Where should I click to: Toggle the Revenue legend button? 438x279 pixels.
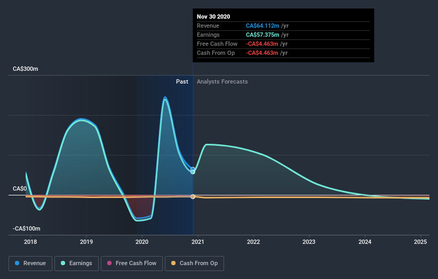coord(30,264)
